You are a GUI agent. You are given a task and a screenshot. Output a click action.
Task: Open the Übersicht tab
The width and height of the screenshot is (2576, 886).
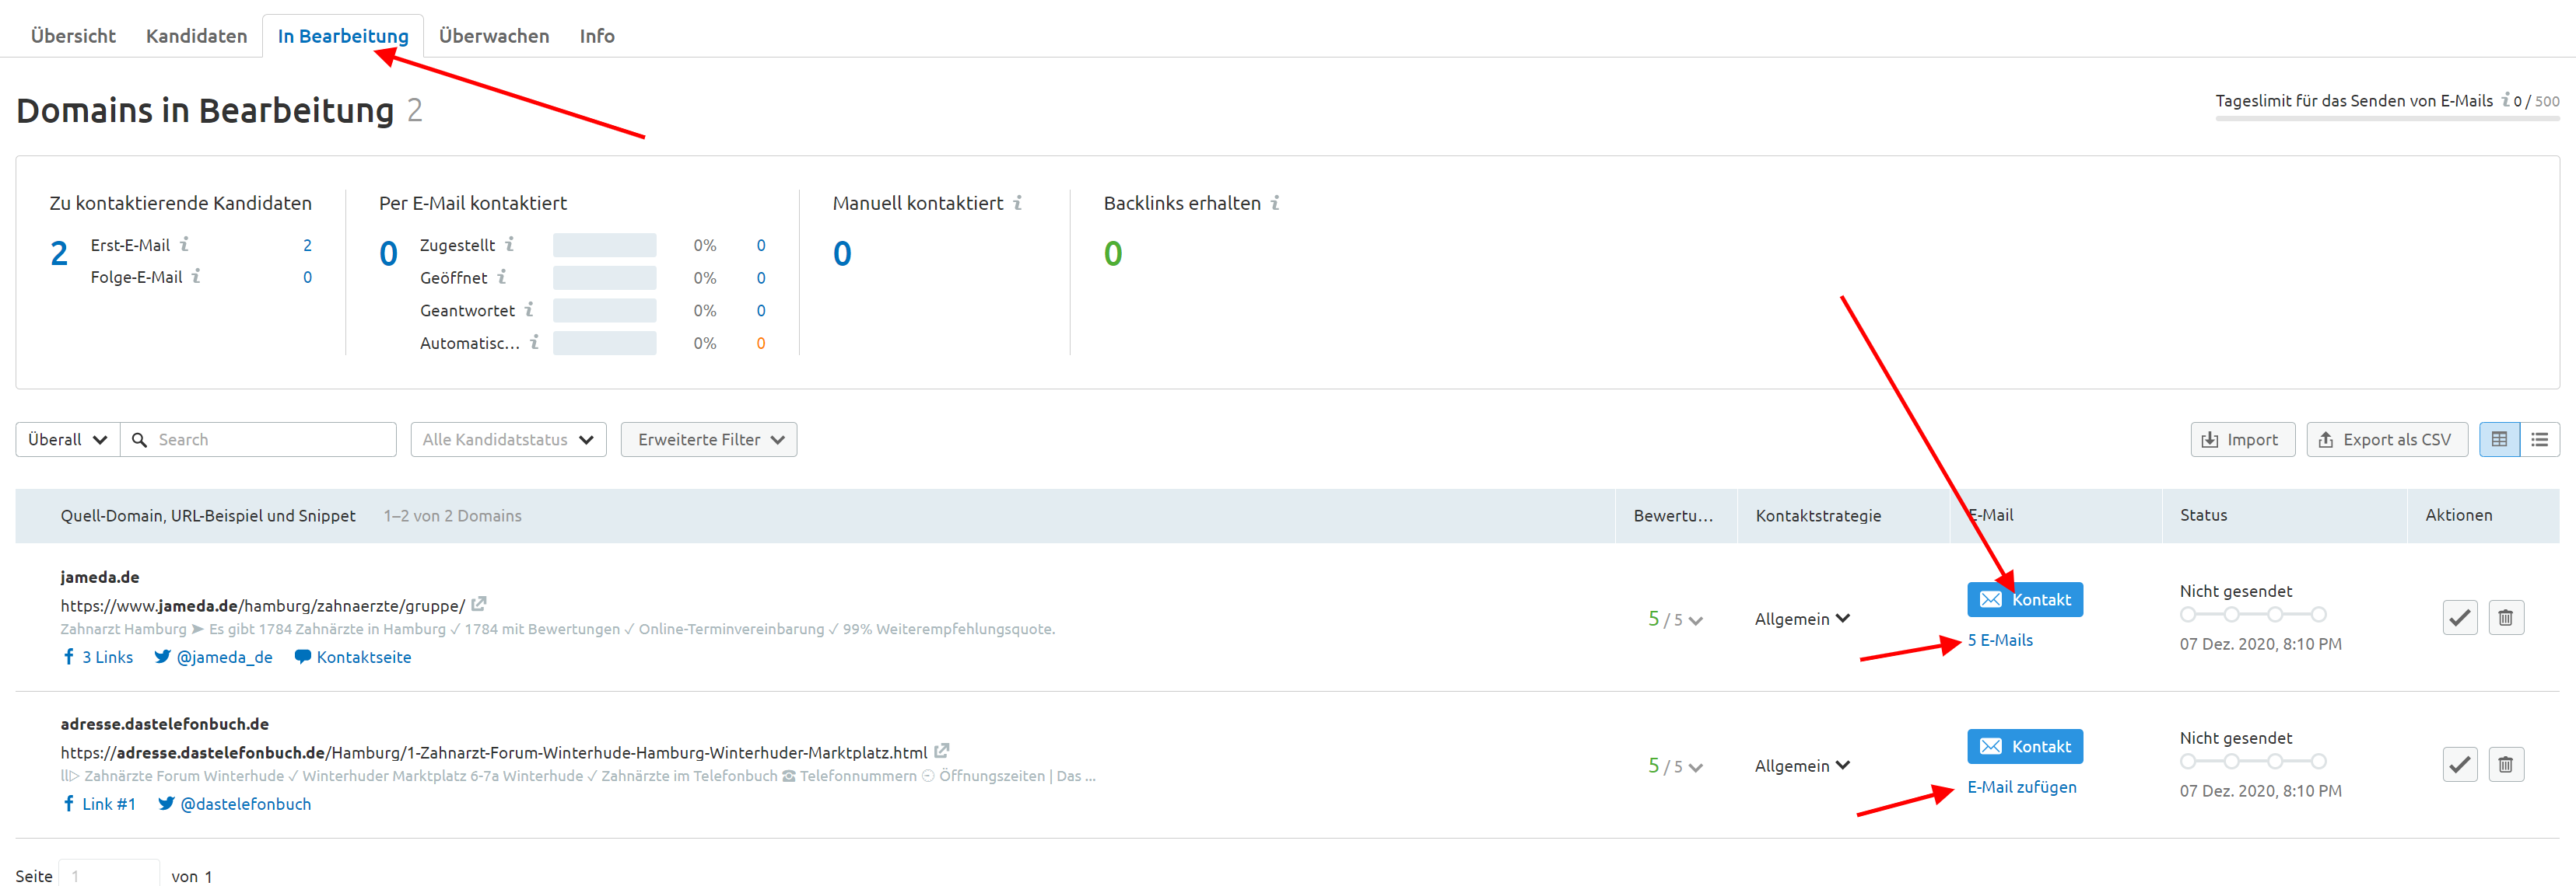point(73,36)
